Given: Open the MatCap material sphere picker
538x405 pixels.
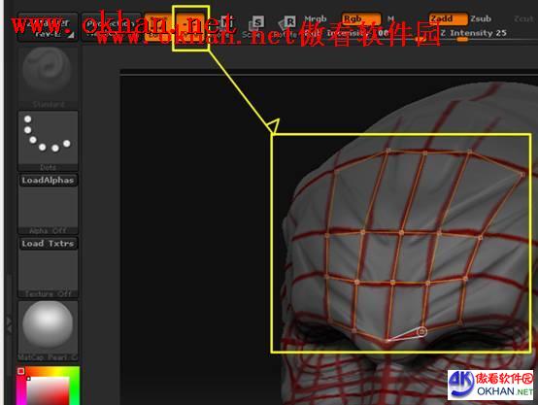Looking at the screenshot, I should pyautogui.click(x=48, y=330).
